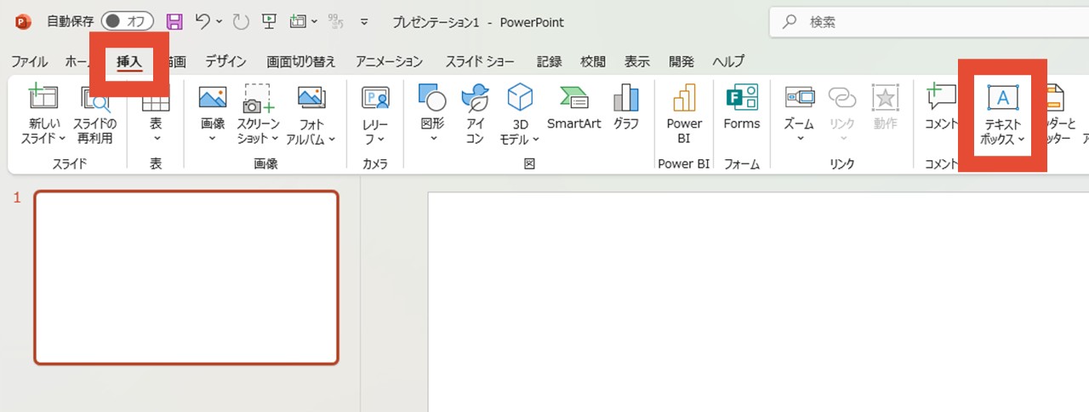Click the Undo arrow icon

coord(202,21)
